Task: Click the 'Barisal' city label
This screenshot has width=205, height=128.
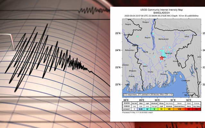Action: tap(163, 74)
